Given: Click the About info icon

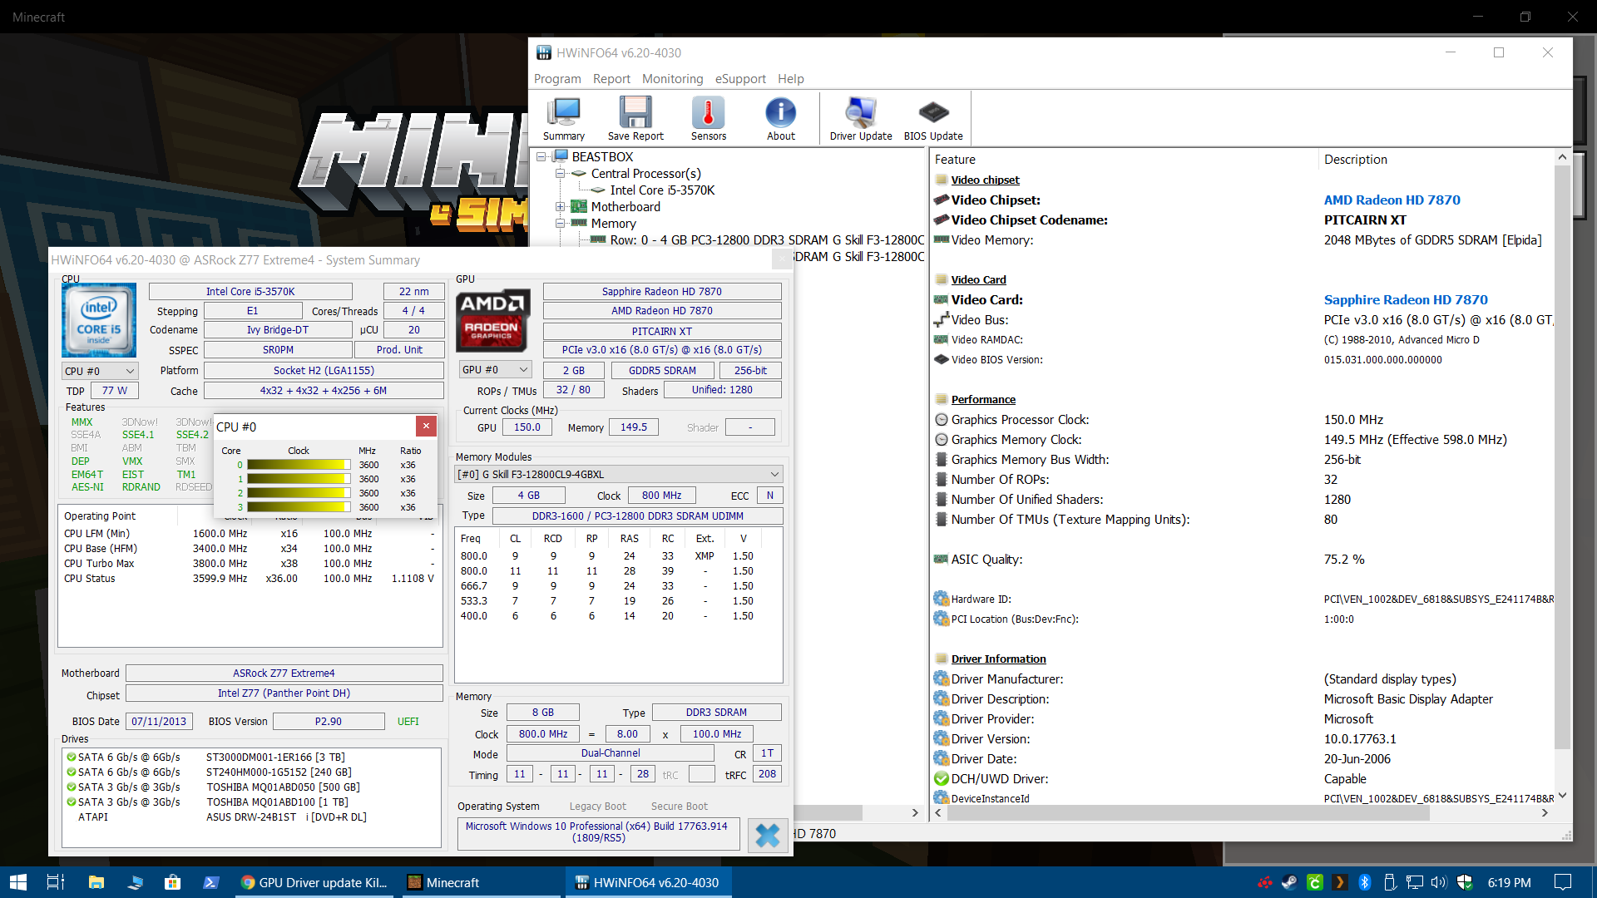Looking at the screenshot, I should [x=781, y=118].
